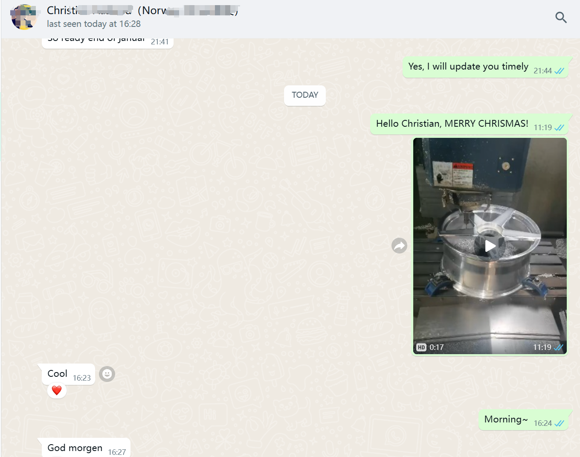Image resolution: width=580 pixels, height=457 pixels.
Task: Click the "last seen today at 16:28" status
Action: click(94, 24)
